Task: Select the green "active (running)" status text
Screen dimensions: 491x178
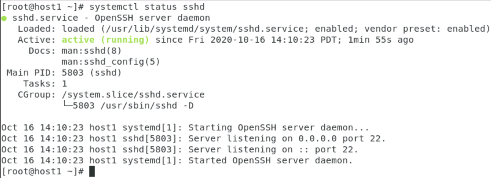Action: tap(105, 40)
